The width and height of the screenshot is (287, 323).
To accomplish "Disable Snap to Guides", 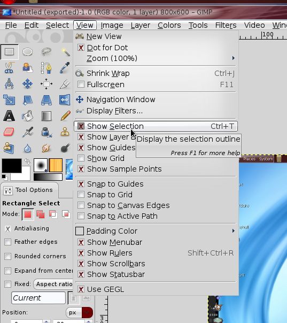I will tap(156, 184).
